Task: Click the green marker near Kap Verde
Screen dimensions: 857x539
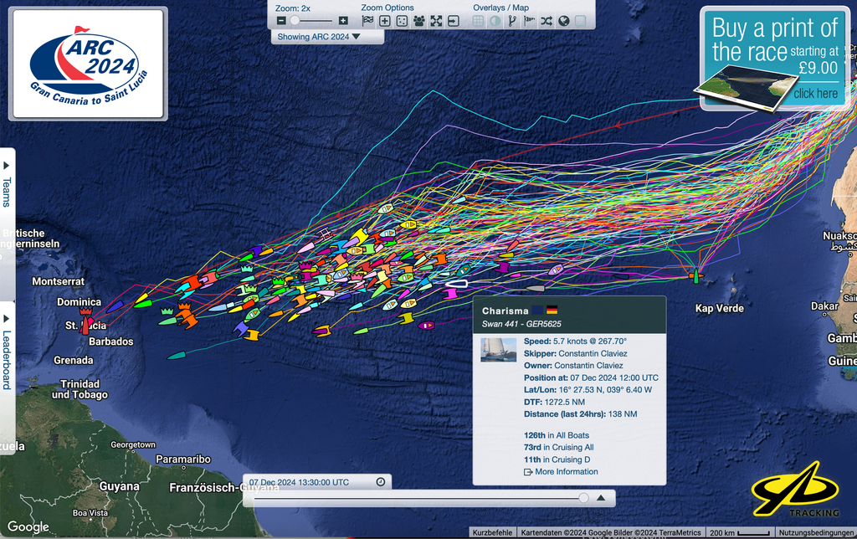Action: (695, 275)
